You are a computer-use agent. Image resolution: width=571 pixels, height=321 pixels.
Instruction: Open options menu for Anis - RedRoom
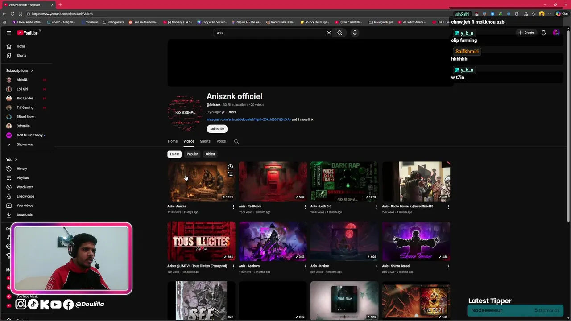pyautogui.click(x=305, y=207)
